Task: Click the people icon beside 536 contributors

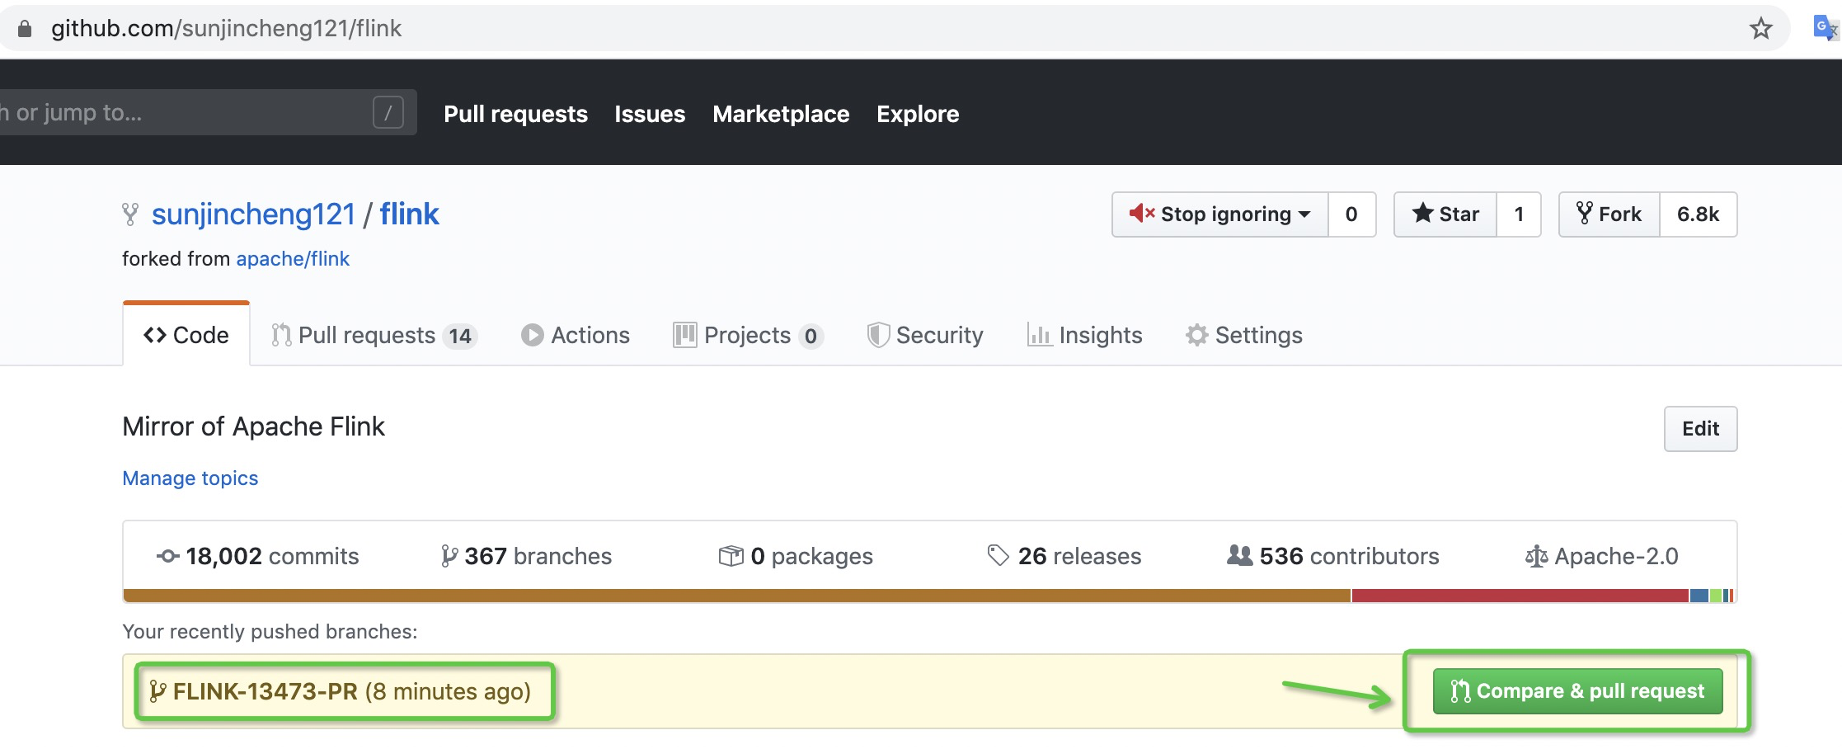Action: [x=1239, y=555]
